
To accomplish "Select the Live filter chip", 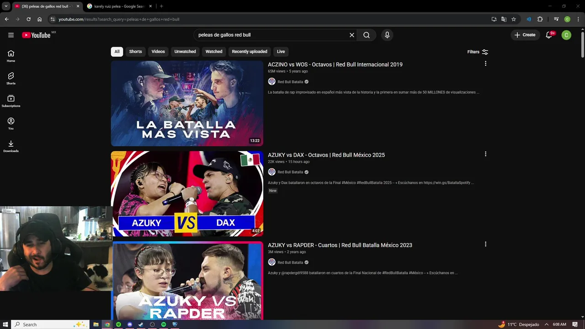I will click(x=281, y=52).
